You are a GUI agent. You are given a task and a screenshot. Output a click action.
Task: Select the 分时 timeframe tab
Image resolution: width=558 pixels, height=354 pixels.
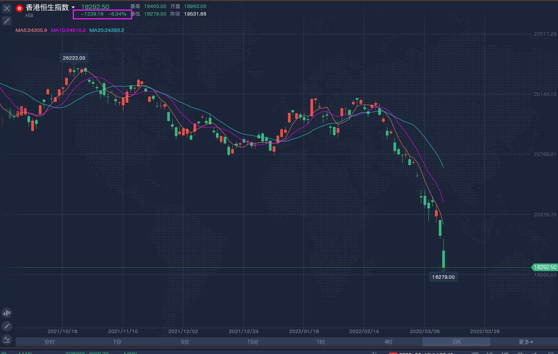click(49, 342)
